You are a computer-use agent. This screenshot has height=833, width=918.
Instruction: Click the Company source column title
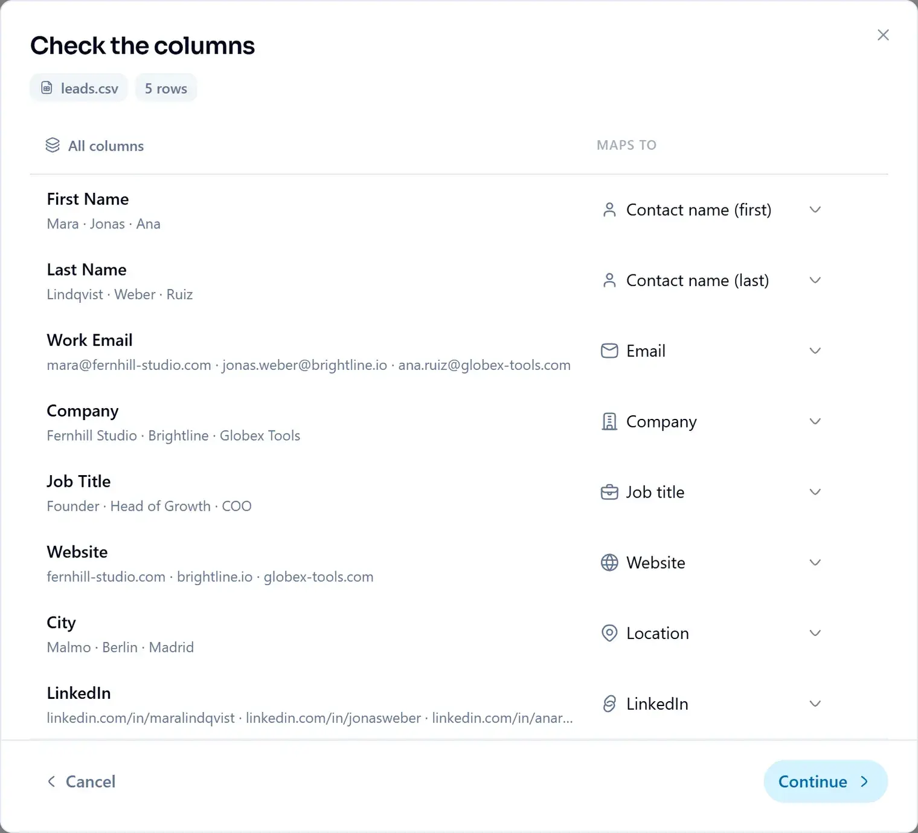point(82,411)
